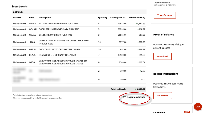Image resolution: width=204 pixels, height=113 pixels.
Task: Click the +998.97 market value
Action: tap(141, 49)
